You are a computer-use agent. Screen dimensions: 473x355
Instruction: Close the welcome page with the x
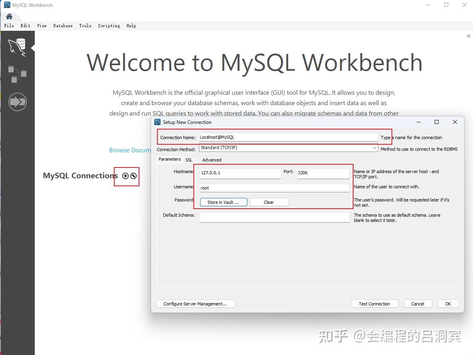pos(468,36)
